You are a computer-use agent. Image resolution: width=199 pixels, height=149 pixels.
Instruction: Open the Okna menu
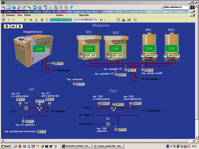pyautogui.click(x=20, y=15)
